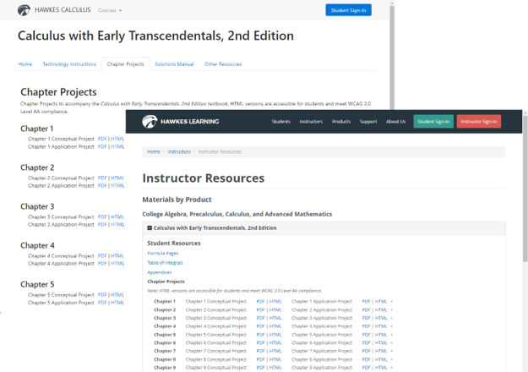This screenshot has height=372, width=528.
Task: Click the green Student Sign-In button
Action: pos(433,121)
